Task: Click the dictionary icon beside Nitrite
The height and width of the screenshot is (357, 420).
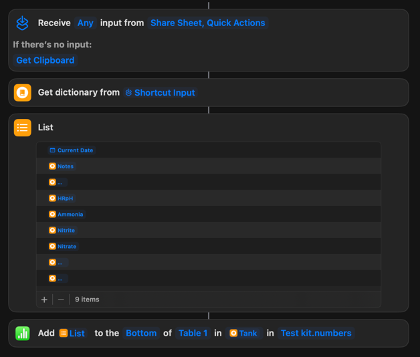Action: coord(52,231)
